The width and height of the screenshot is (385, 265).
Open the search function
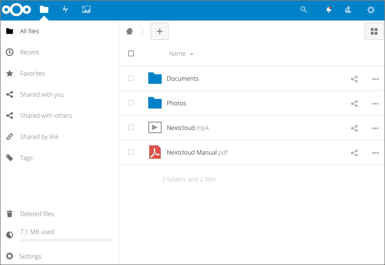click(303, 10)
